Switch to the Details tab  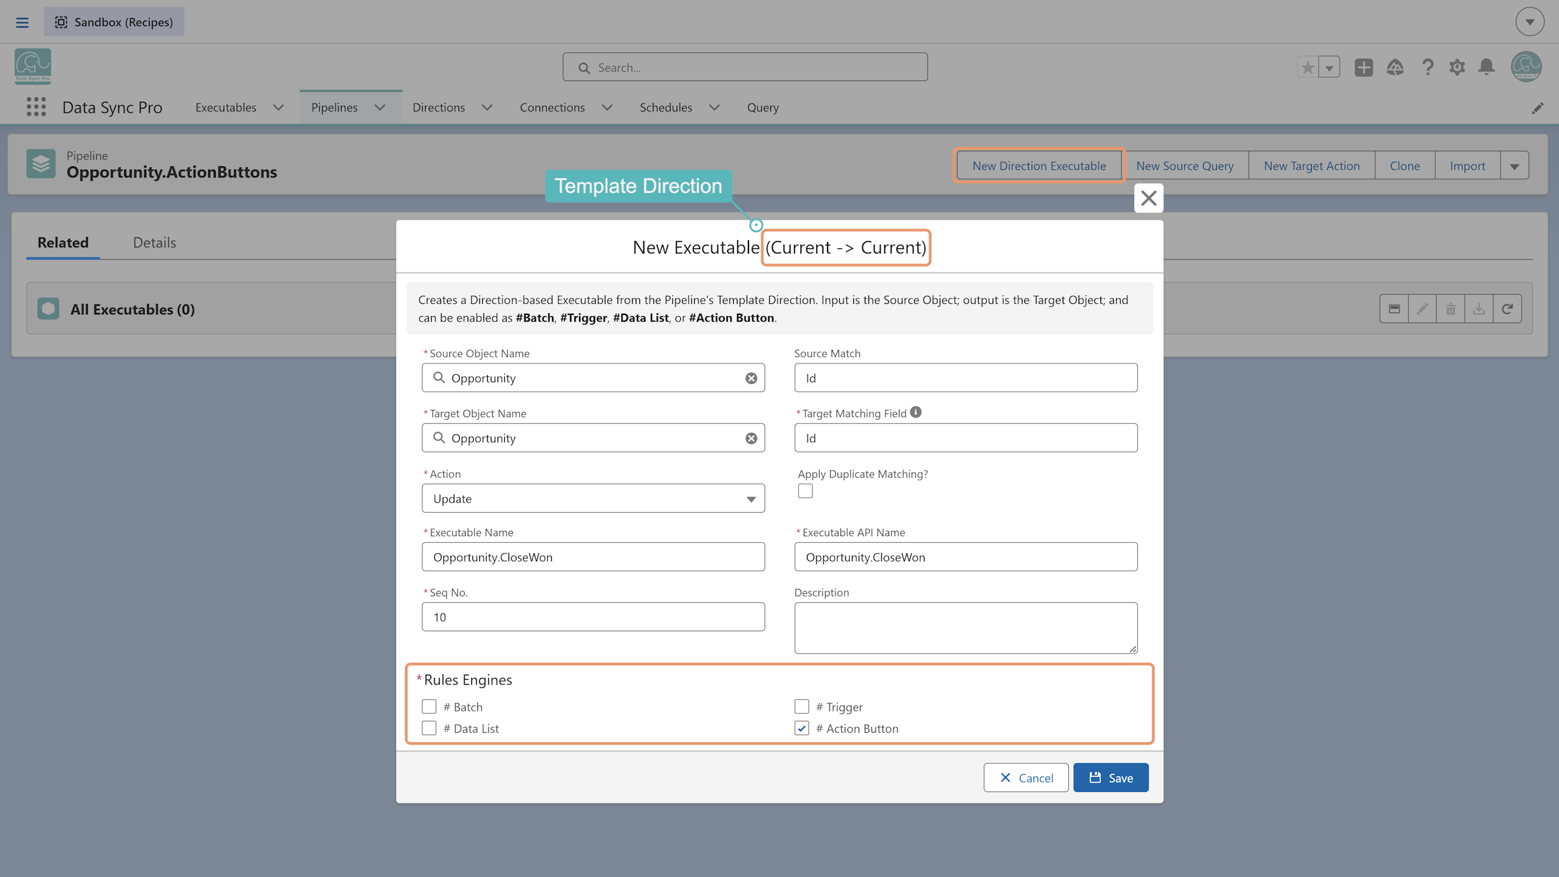155,242
